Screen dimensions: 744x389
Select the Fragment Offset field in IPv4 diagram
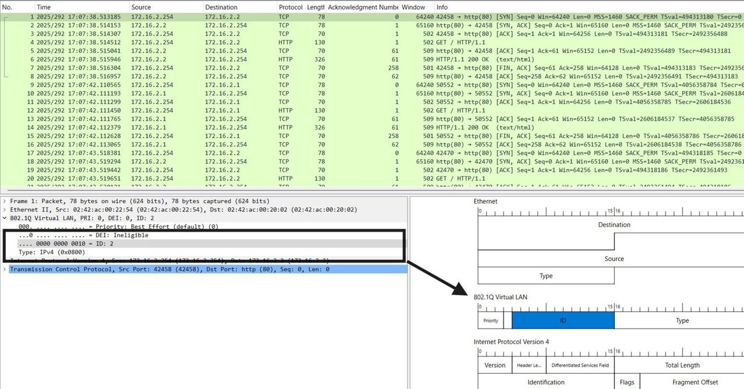[x=696, y=382]
